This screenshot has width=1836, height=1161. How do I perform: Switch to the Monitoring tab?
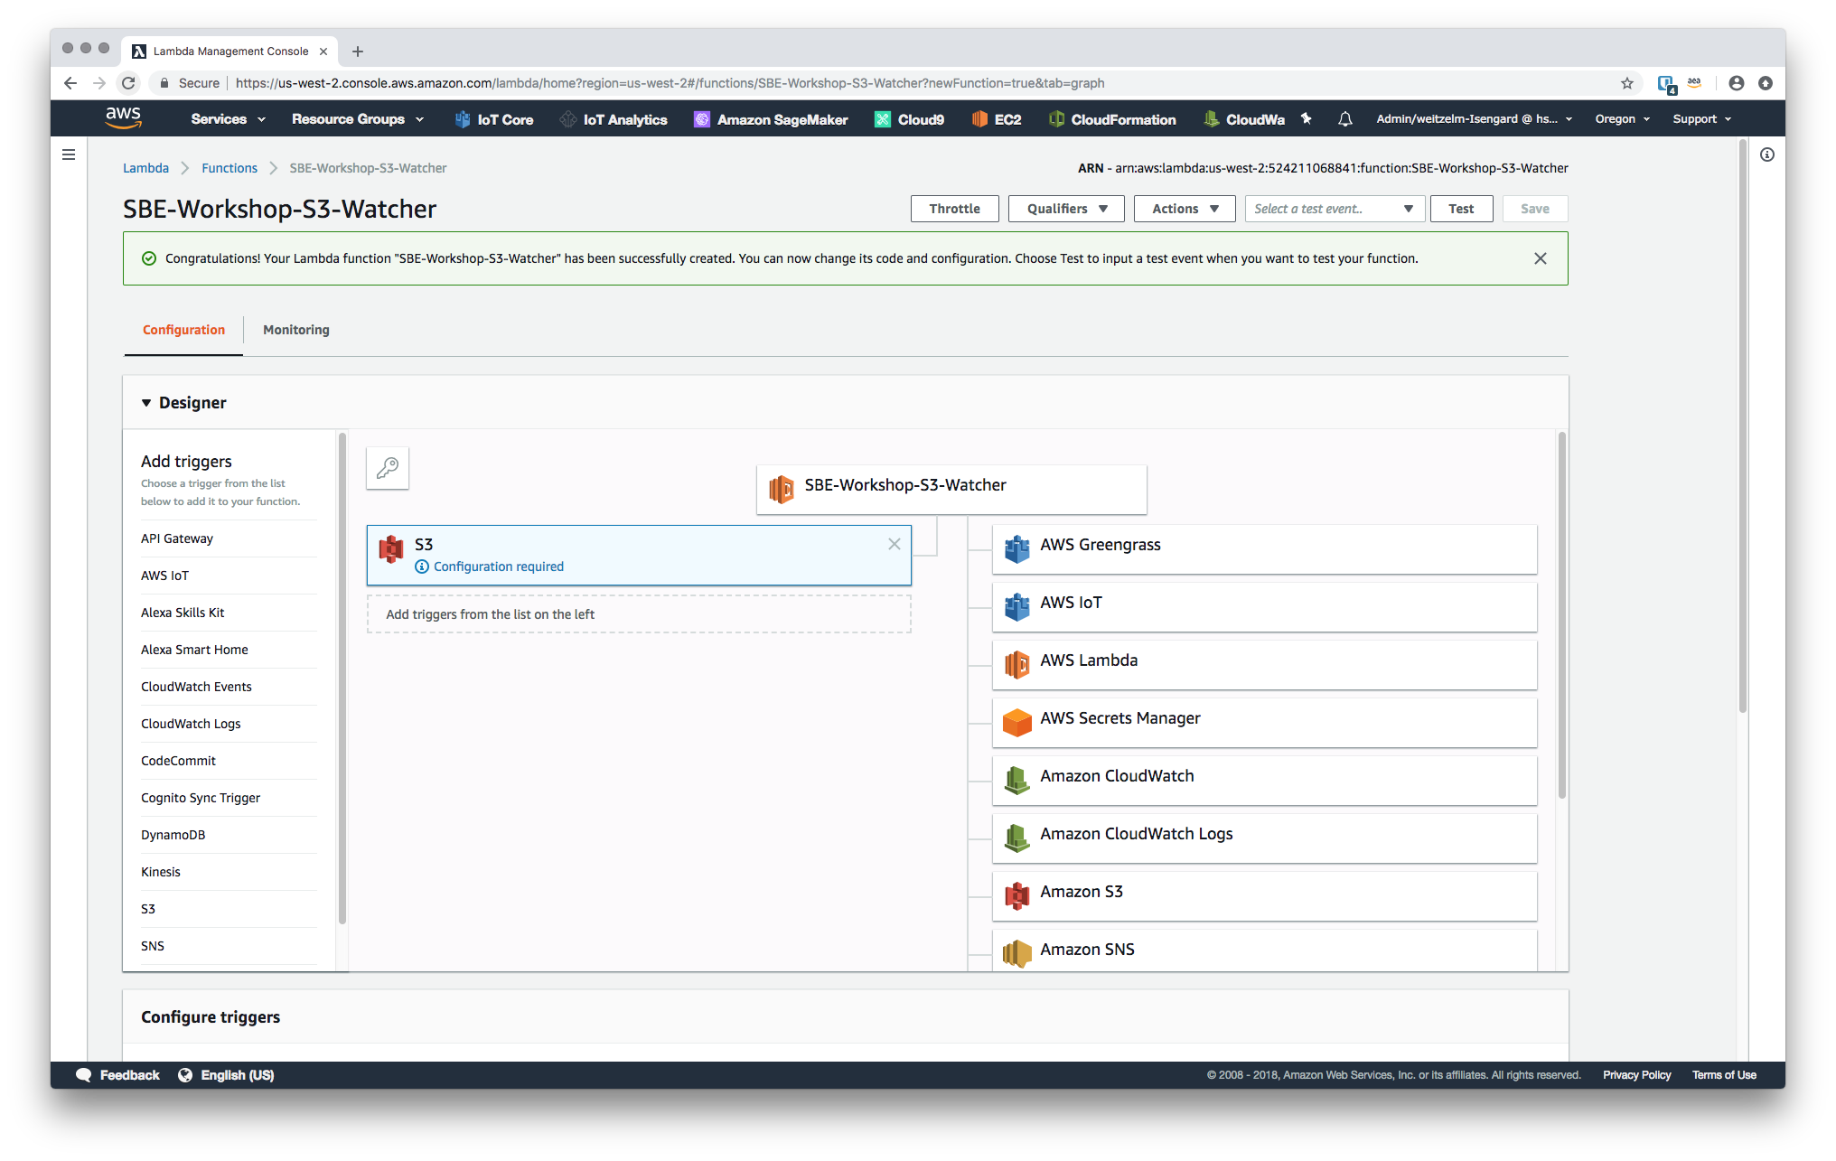296,330
